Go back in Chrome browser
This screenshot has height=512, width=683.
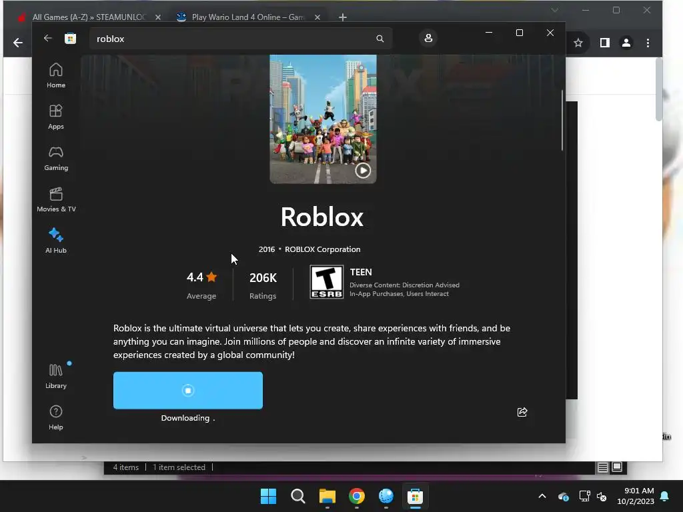click(18, 43)
